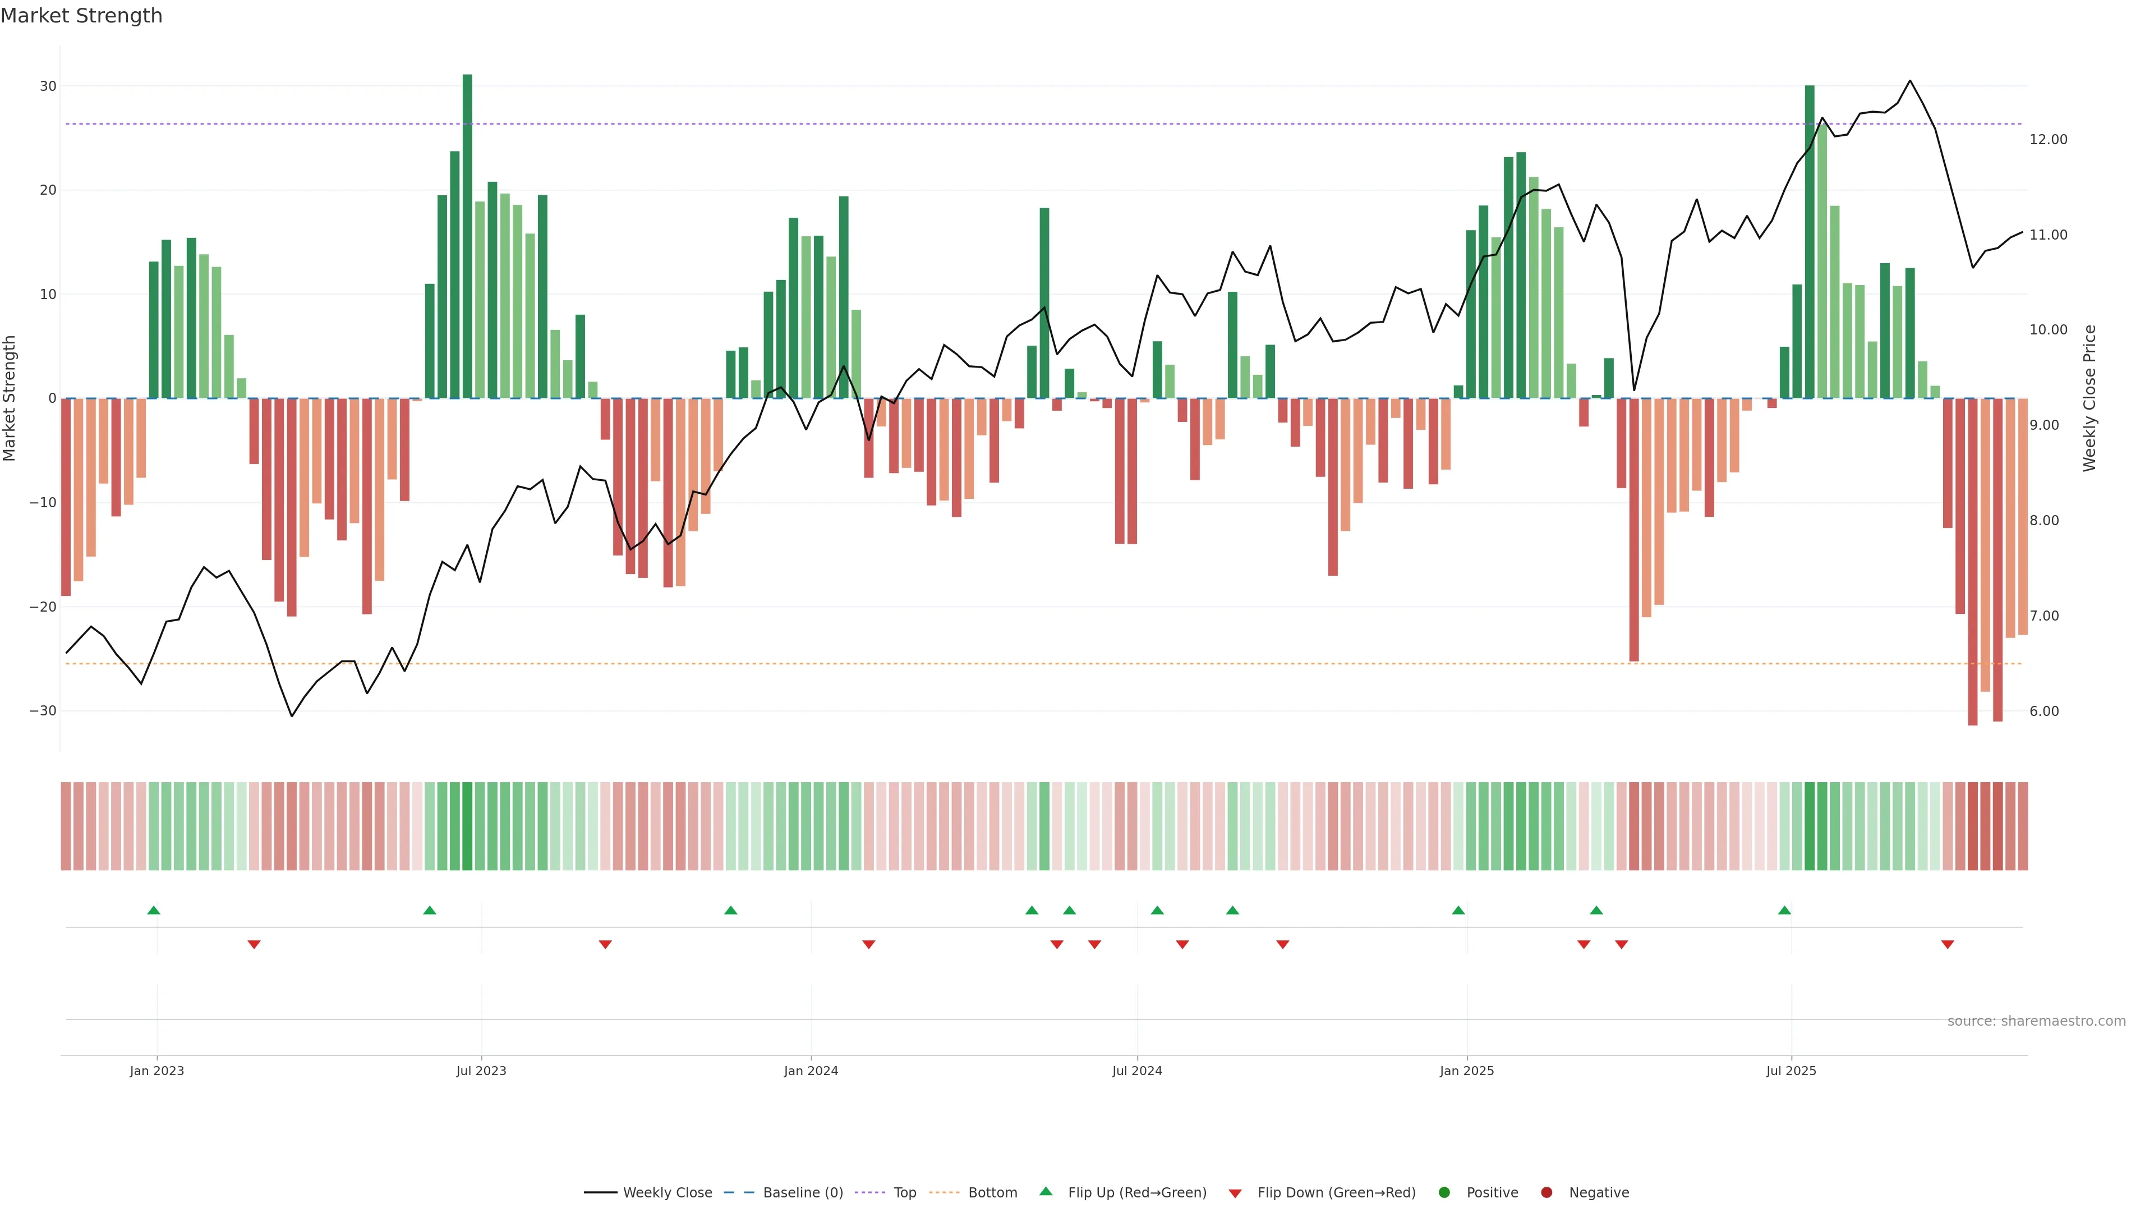Click the Positive green circle legend icon
The height and width of the screenshot is (1212, 2154).
(1444, 1192)
